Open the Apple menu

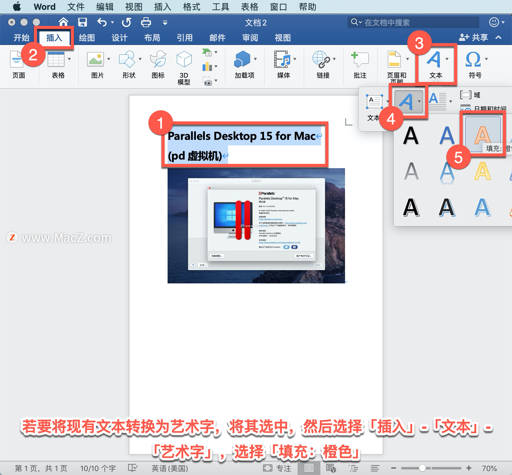coord(17,6)
